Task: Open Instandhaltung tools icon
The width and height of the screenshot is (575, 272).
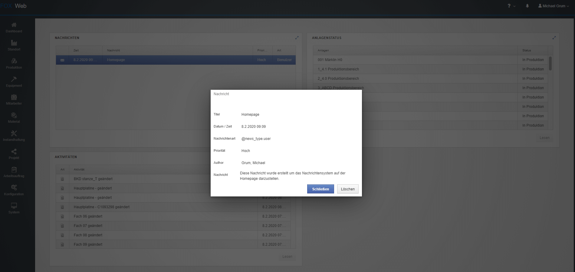Action: [14, 134]
